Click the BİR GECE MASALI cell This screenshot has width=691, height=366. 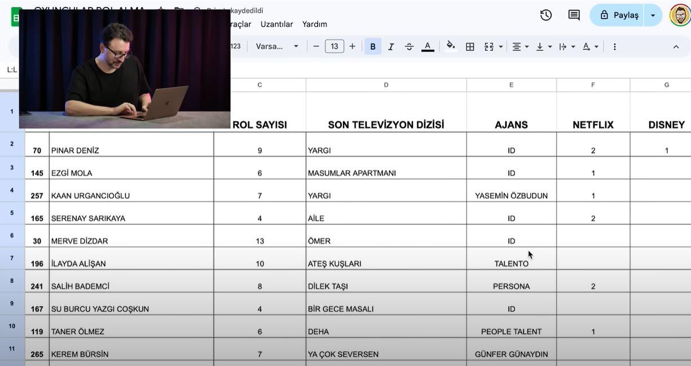(386, 303)
